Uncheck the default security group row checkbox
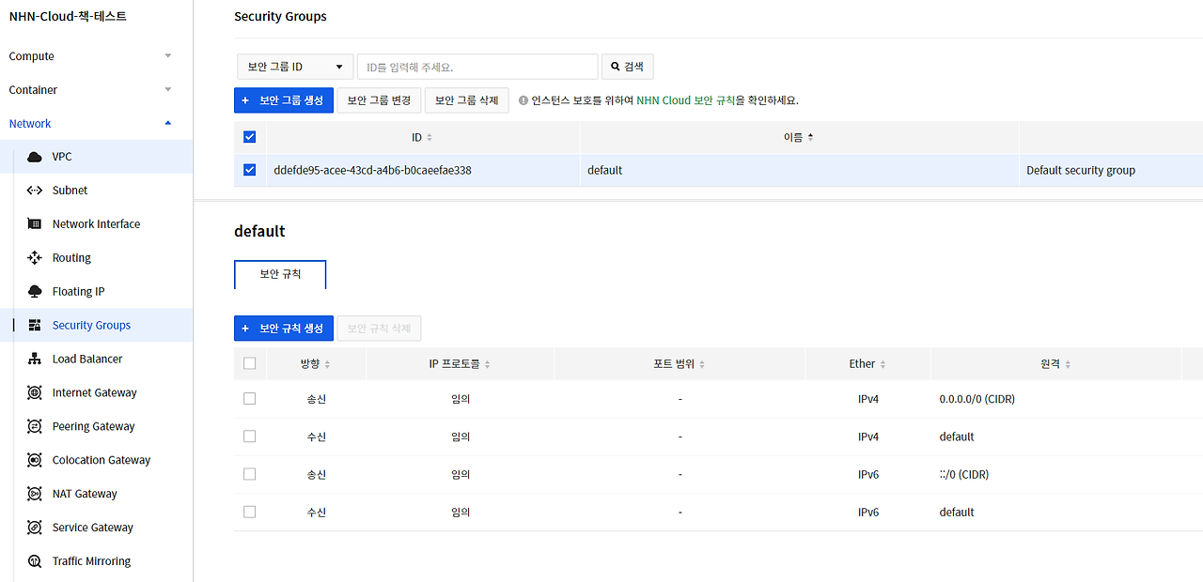The image size is (1203, 582). (249, 170)
